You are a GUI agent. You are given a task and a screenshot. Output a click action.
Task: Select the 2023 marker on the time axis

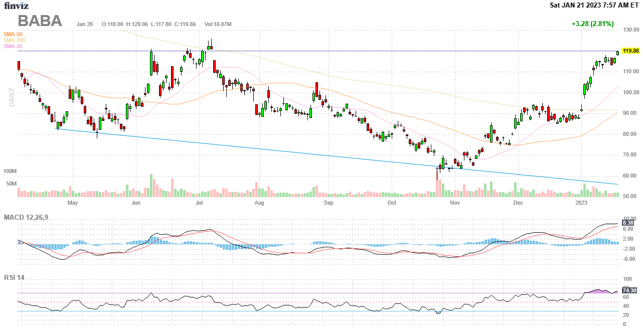click(581, 203)
